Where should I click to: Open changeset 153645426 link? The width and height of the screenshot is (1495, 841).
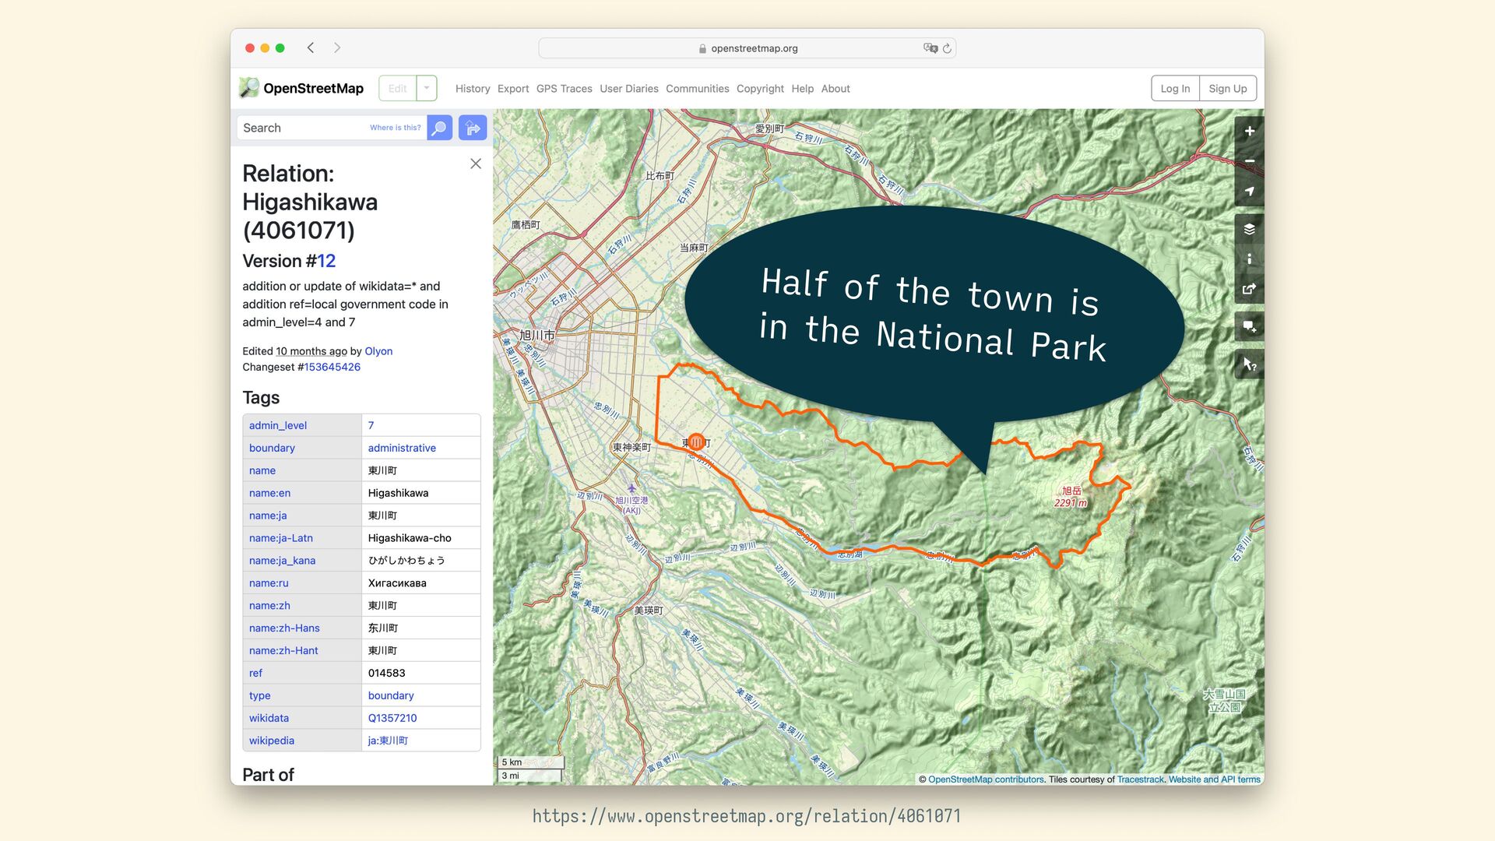(332, 367)
